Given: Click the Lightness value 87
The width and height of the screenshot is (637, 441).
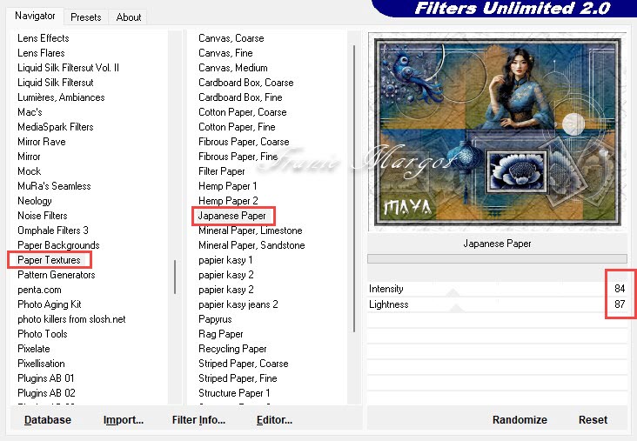Looking at the screenshot, I should coord(620,304).
